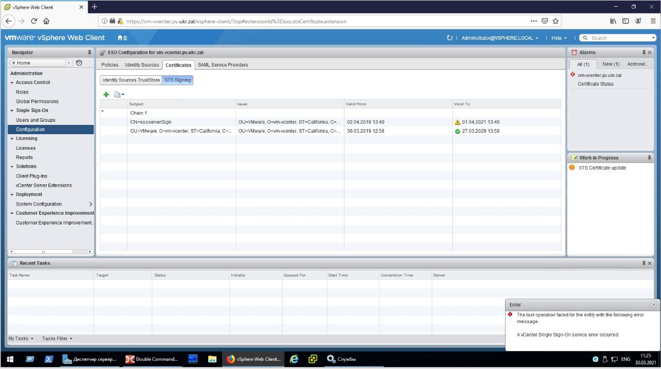Screen dimensions: 661x369
Task: Collapse the Solutions section
Action: click(12, 167)
